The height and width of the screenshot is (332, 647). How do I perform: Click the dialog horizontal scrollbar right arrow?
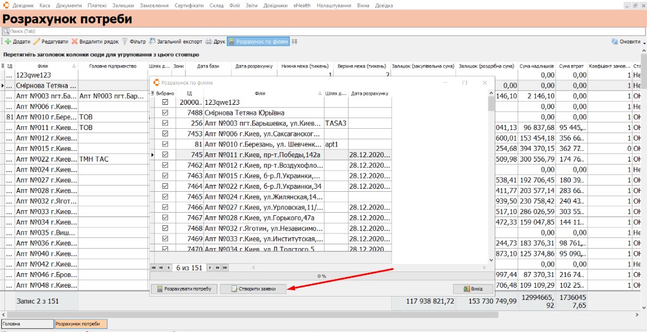[x=485, y=268]
